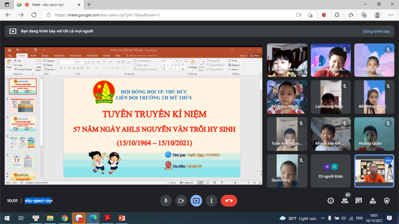Select Hoàng Quân video tile

pos(374,134)
